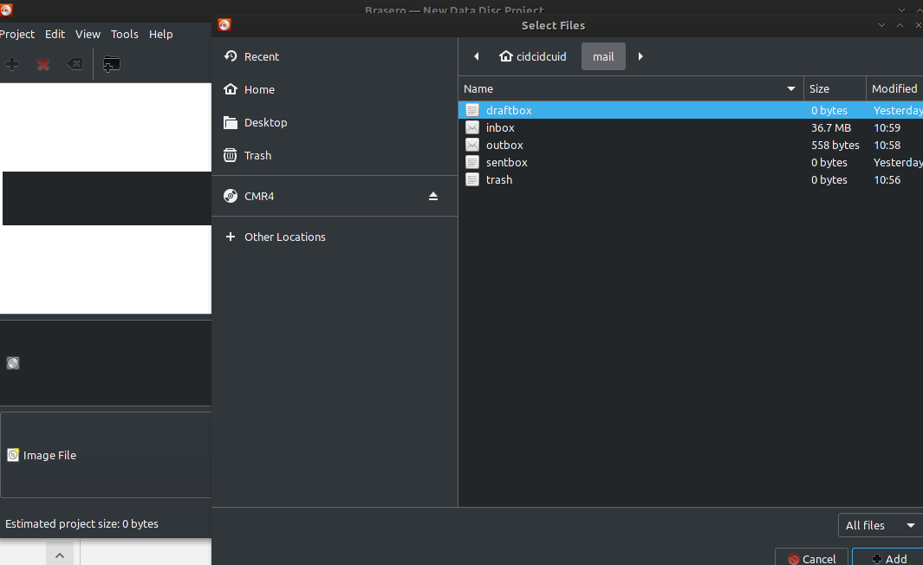
Task: Click the Name column sort arrow
Action: pos(790,88)
